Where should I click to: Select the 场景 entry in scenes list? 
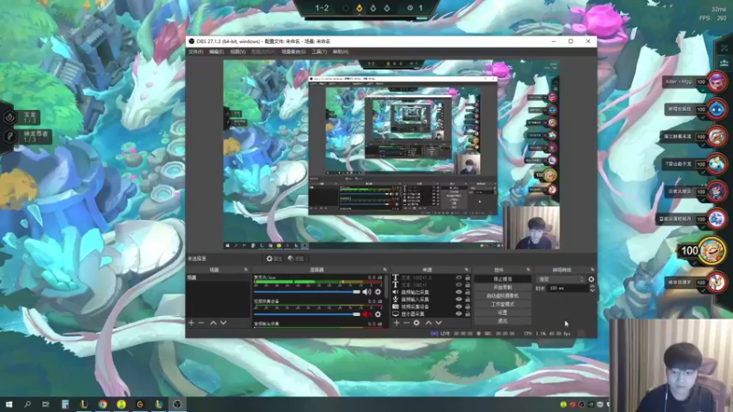point(218,277)
